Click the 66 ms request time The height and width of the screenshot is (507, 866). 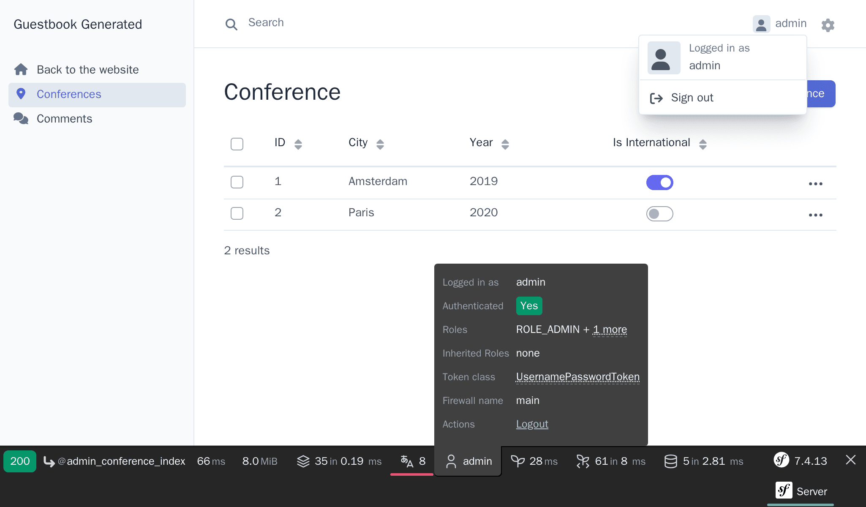point(211,461)
